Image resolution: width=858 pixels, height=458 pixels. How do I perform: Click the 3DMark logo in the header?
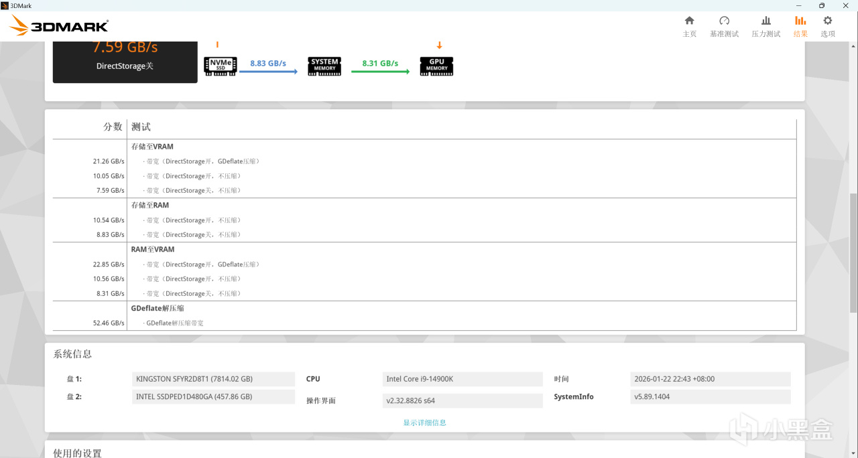click(59, 26)
